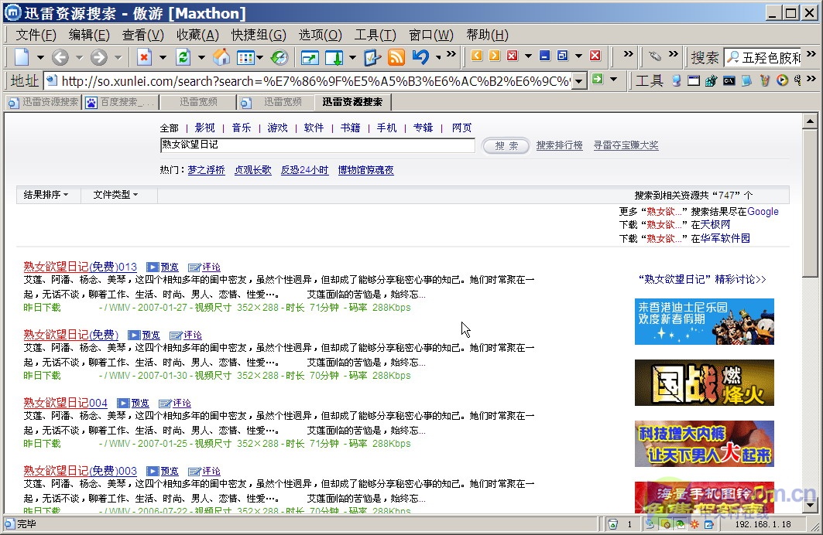Viewport: 823px width, 535px height.
Task: Click the edit note toolbar icon
Action: point(372,56)
